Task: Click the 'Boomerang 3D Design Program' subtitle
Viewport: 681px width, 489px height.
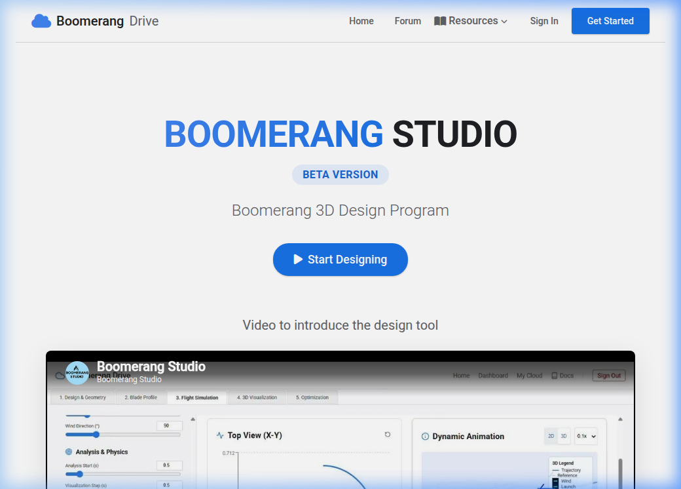Action: tap(340, 210)
